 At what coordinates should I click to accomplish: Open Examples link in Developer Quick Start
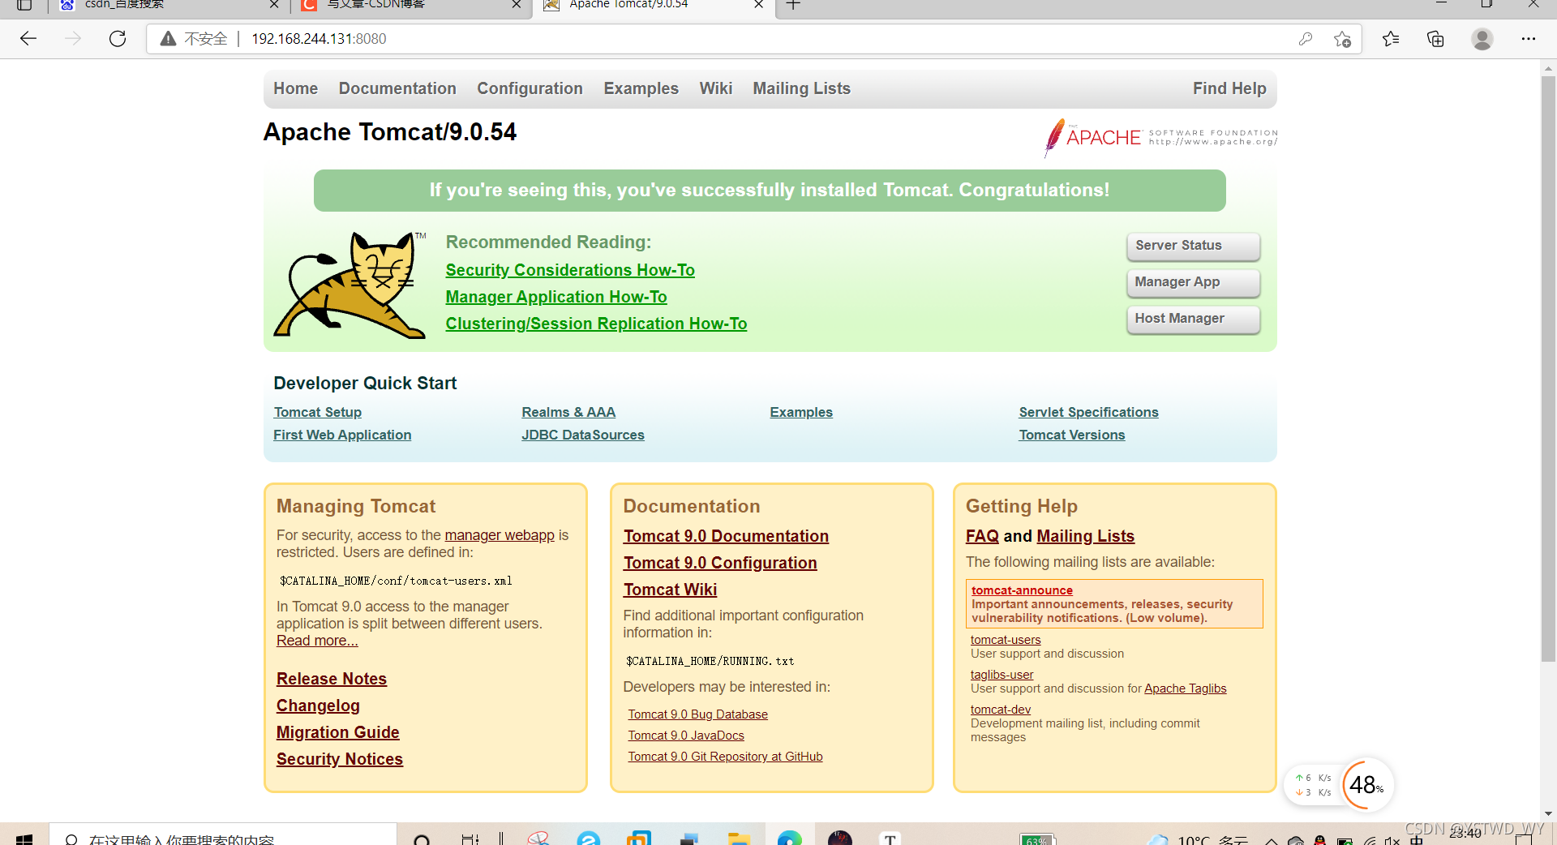click(x=801, y=412)
